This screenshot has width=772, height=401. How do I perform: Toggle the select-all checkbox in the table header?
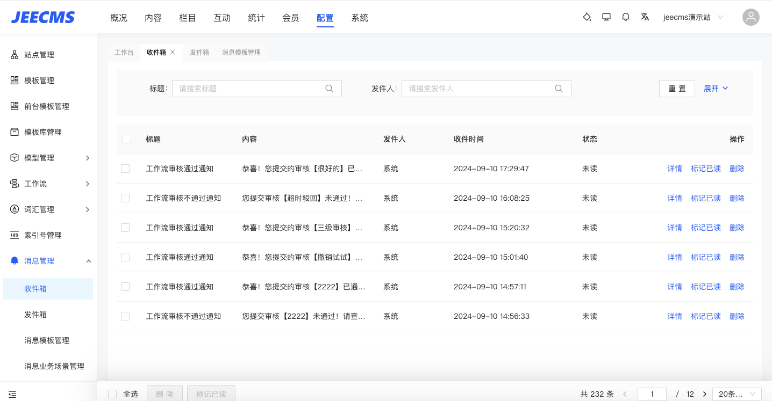click(x=127, y=139)
